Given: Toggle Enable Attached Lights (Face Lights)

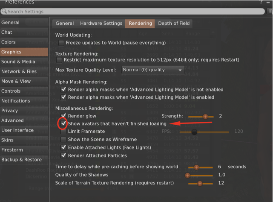Looking at the screenshot, I should tap(63, 147).
